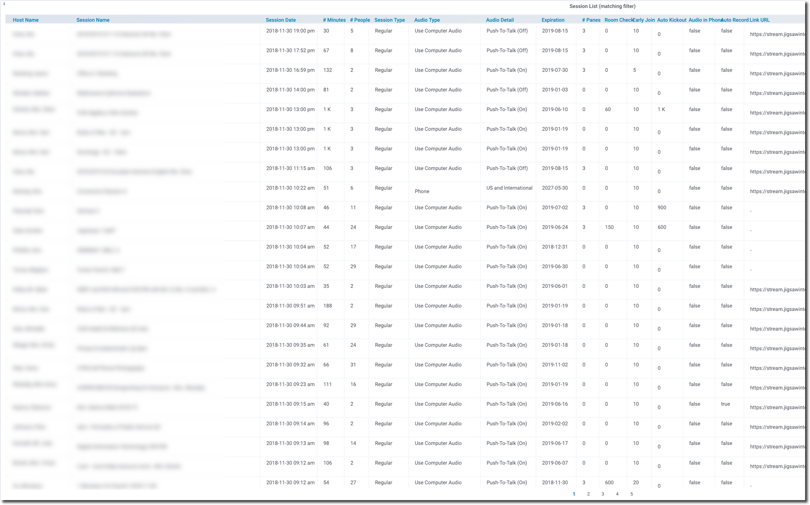Open stream link for 16:59 pm session
This screenshot has height=505, width=810.
[x=777, y=74]
